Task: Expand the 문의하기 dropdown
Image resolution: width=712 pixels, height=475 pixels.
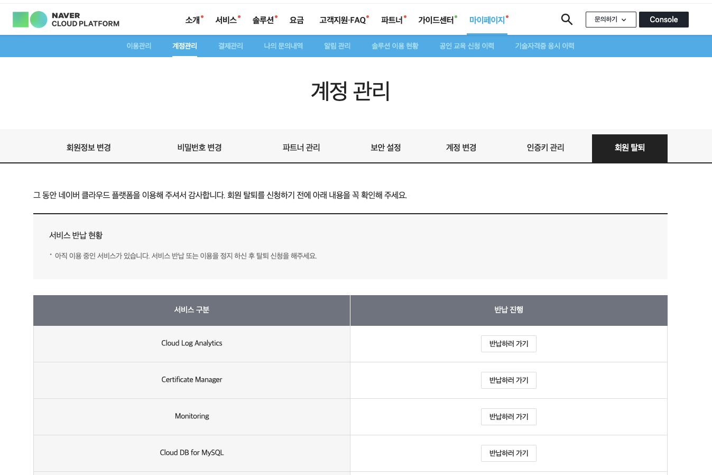Action: point(611,20)
